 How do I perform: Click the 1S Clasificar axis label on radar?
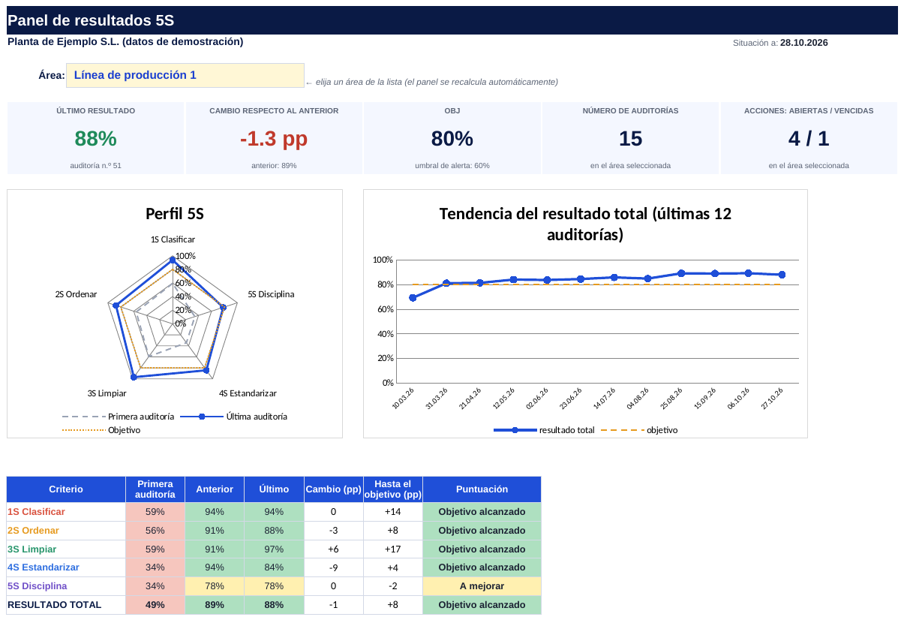coord(173,239)
